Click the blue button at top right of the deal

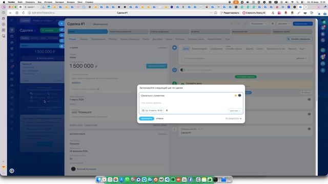(303, 24)
